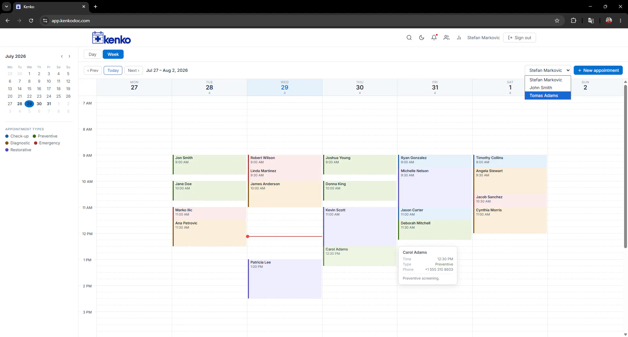Open Donna King 10:00 AM appointment

click(x=360, y=191)
